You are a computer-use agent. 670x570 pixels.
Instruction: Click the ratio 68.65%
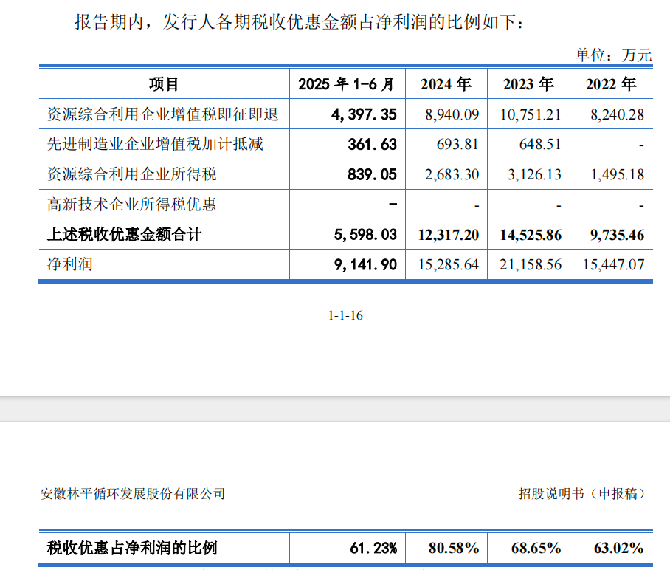536,548
